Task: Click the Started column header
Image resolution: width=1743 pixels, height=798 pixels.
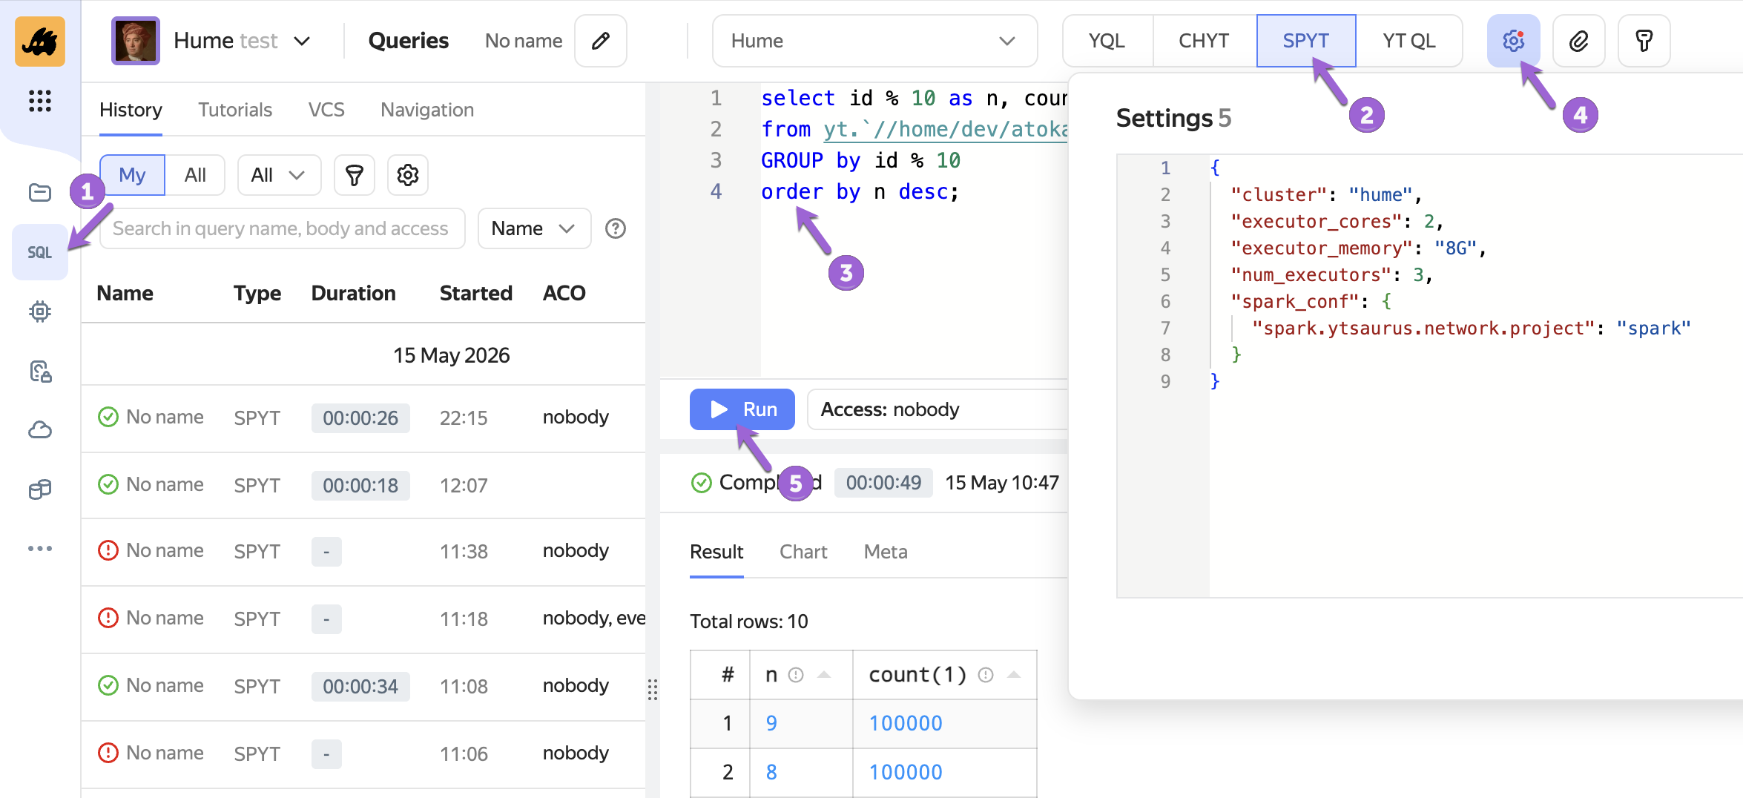Action: coord(476,293)
